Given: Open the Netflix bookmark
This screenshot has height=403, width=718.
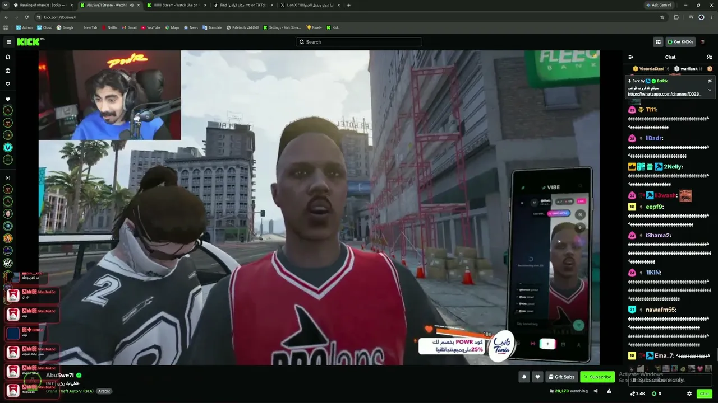Looking at the screenshot, I should click(x=109, y=27).
